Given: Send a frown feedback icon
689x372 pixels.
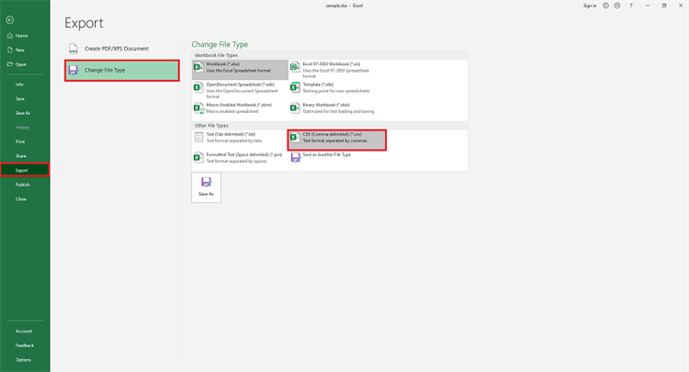Looking at the screenshot, I should [617, 6].
